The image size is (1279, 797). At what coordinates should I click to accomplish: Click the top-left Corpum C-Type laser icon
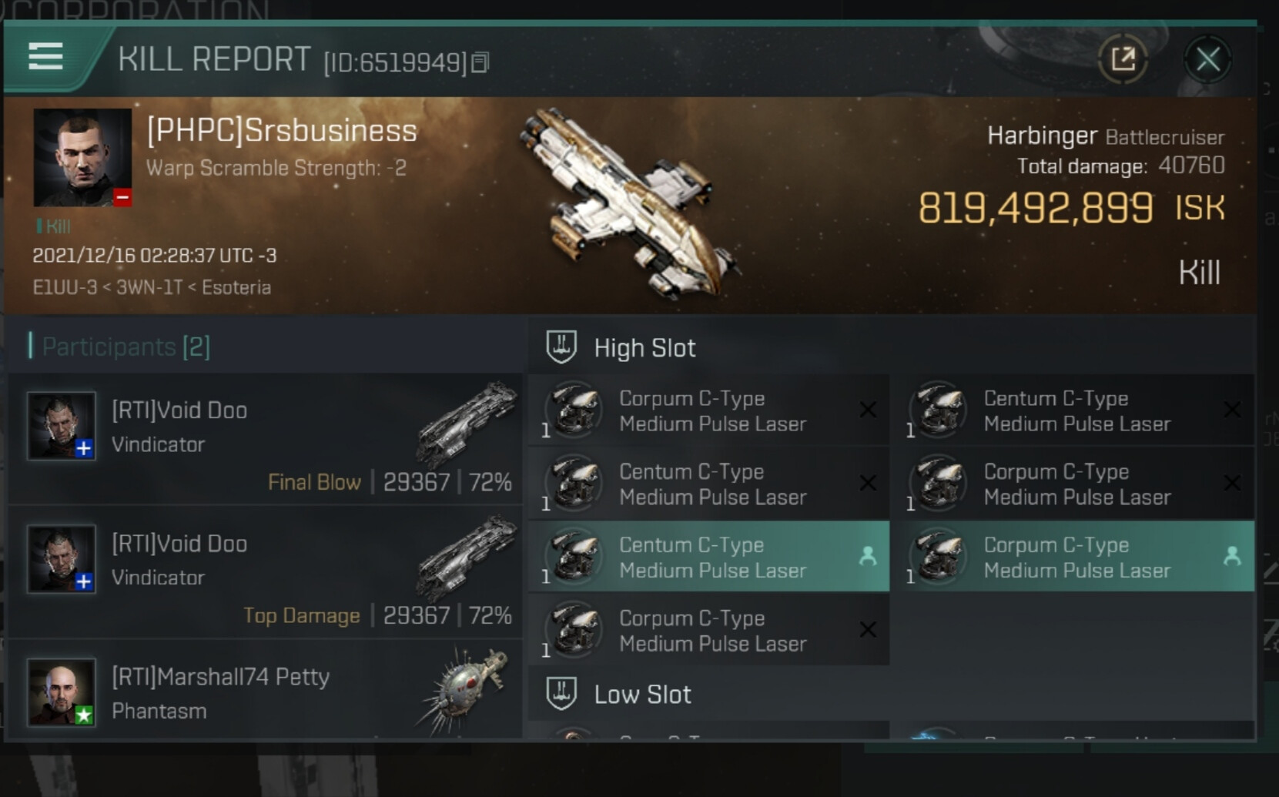tap(574, 410)
